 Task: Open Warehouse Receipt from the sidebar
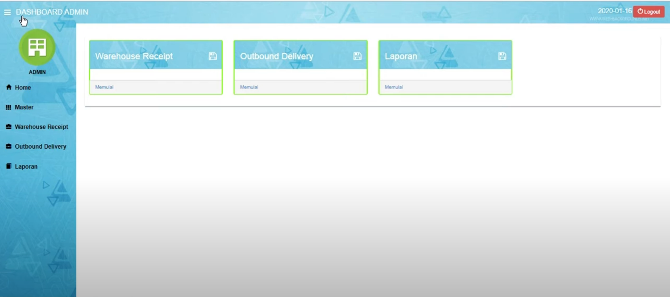[x=41, y=127]
